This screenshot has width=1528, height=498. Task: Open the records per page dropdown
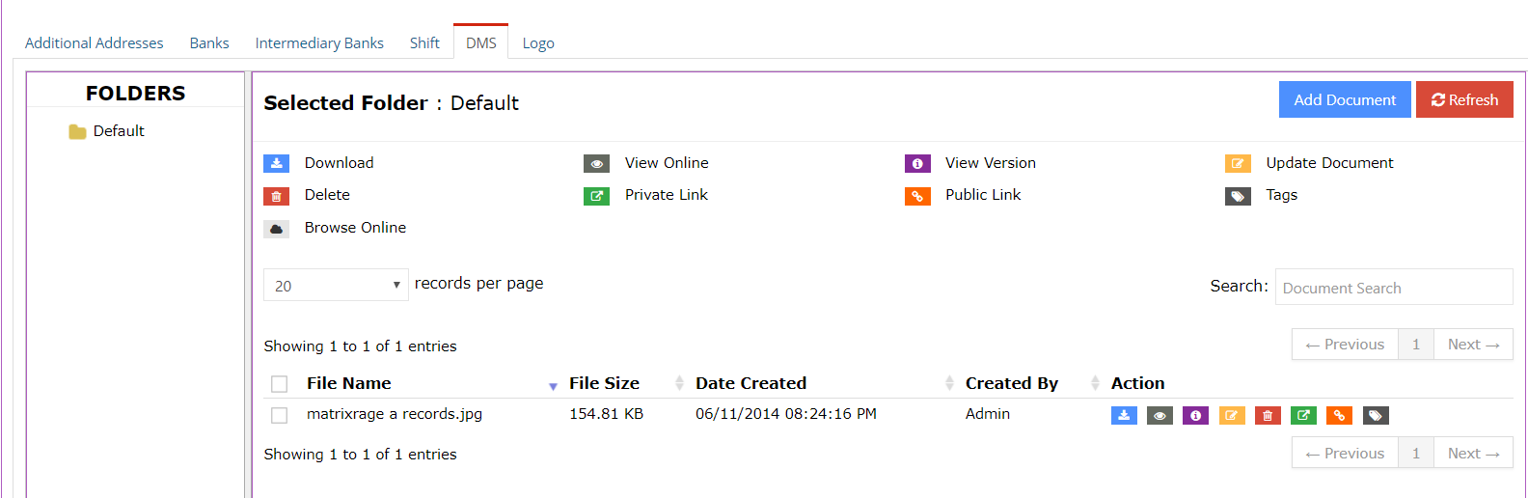click(336, 285)
